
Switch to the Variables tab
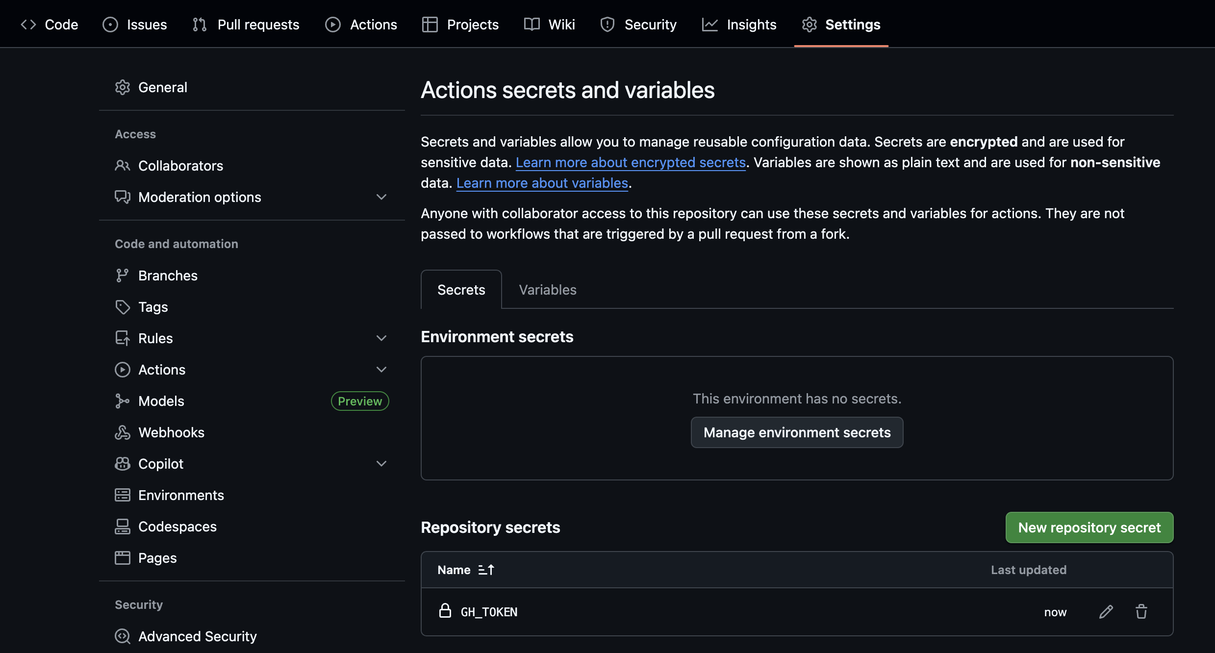(x=548, y=290)
